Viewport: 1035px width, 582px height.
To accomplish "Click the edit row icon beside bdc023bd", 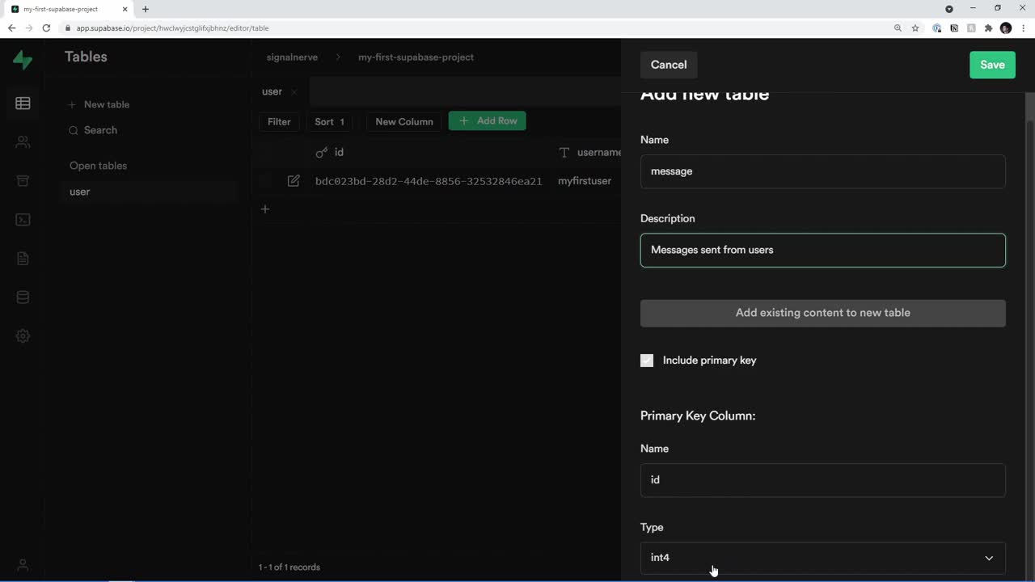I will [x=294, y=181].
